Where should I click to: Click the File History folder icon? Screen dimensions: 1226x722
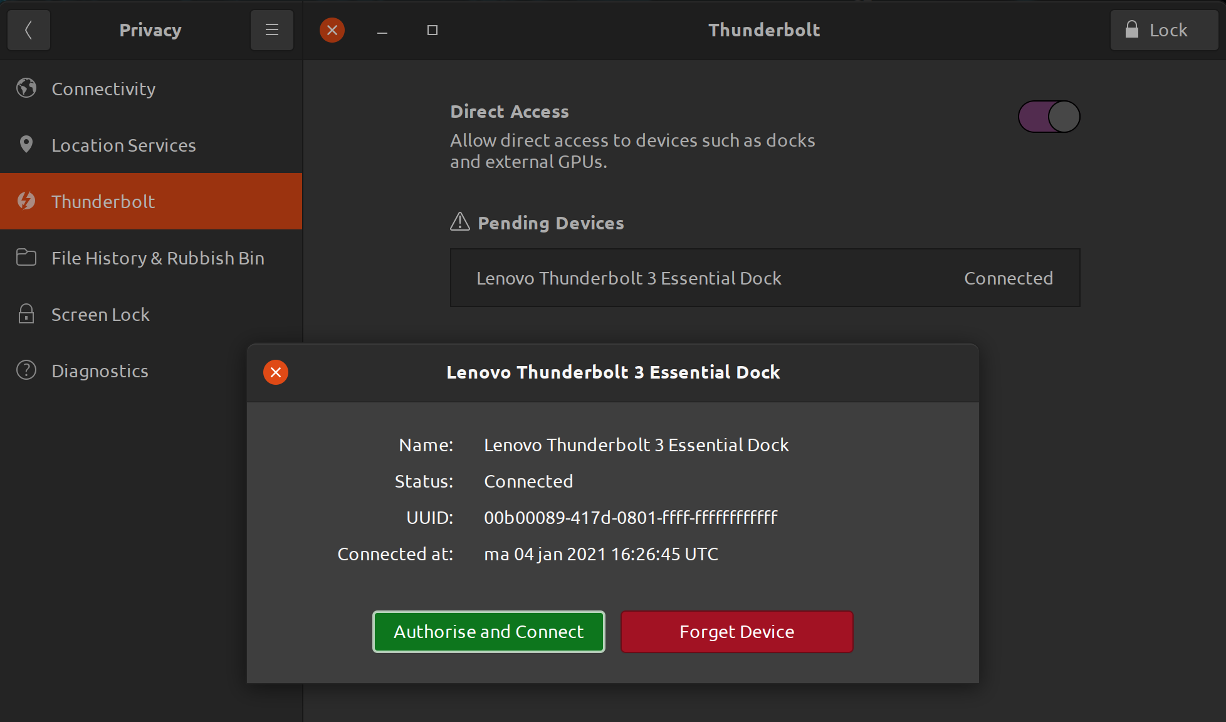(x=26, y=258)
